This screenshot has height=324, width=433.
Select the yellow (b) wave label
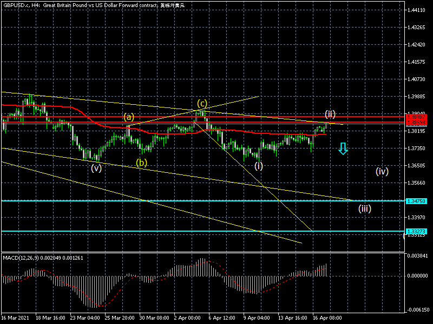[142, 162]
